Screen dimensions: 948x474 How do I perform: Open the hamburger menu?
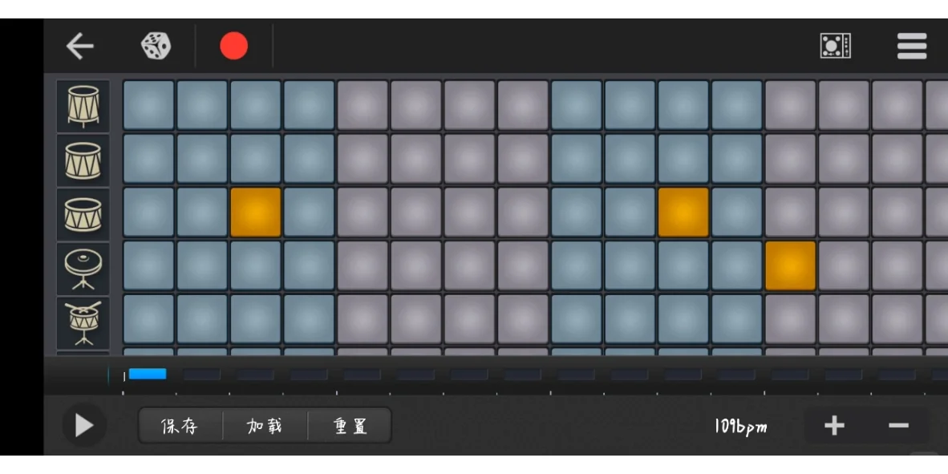click(912, 46)
